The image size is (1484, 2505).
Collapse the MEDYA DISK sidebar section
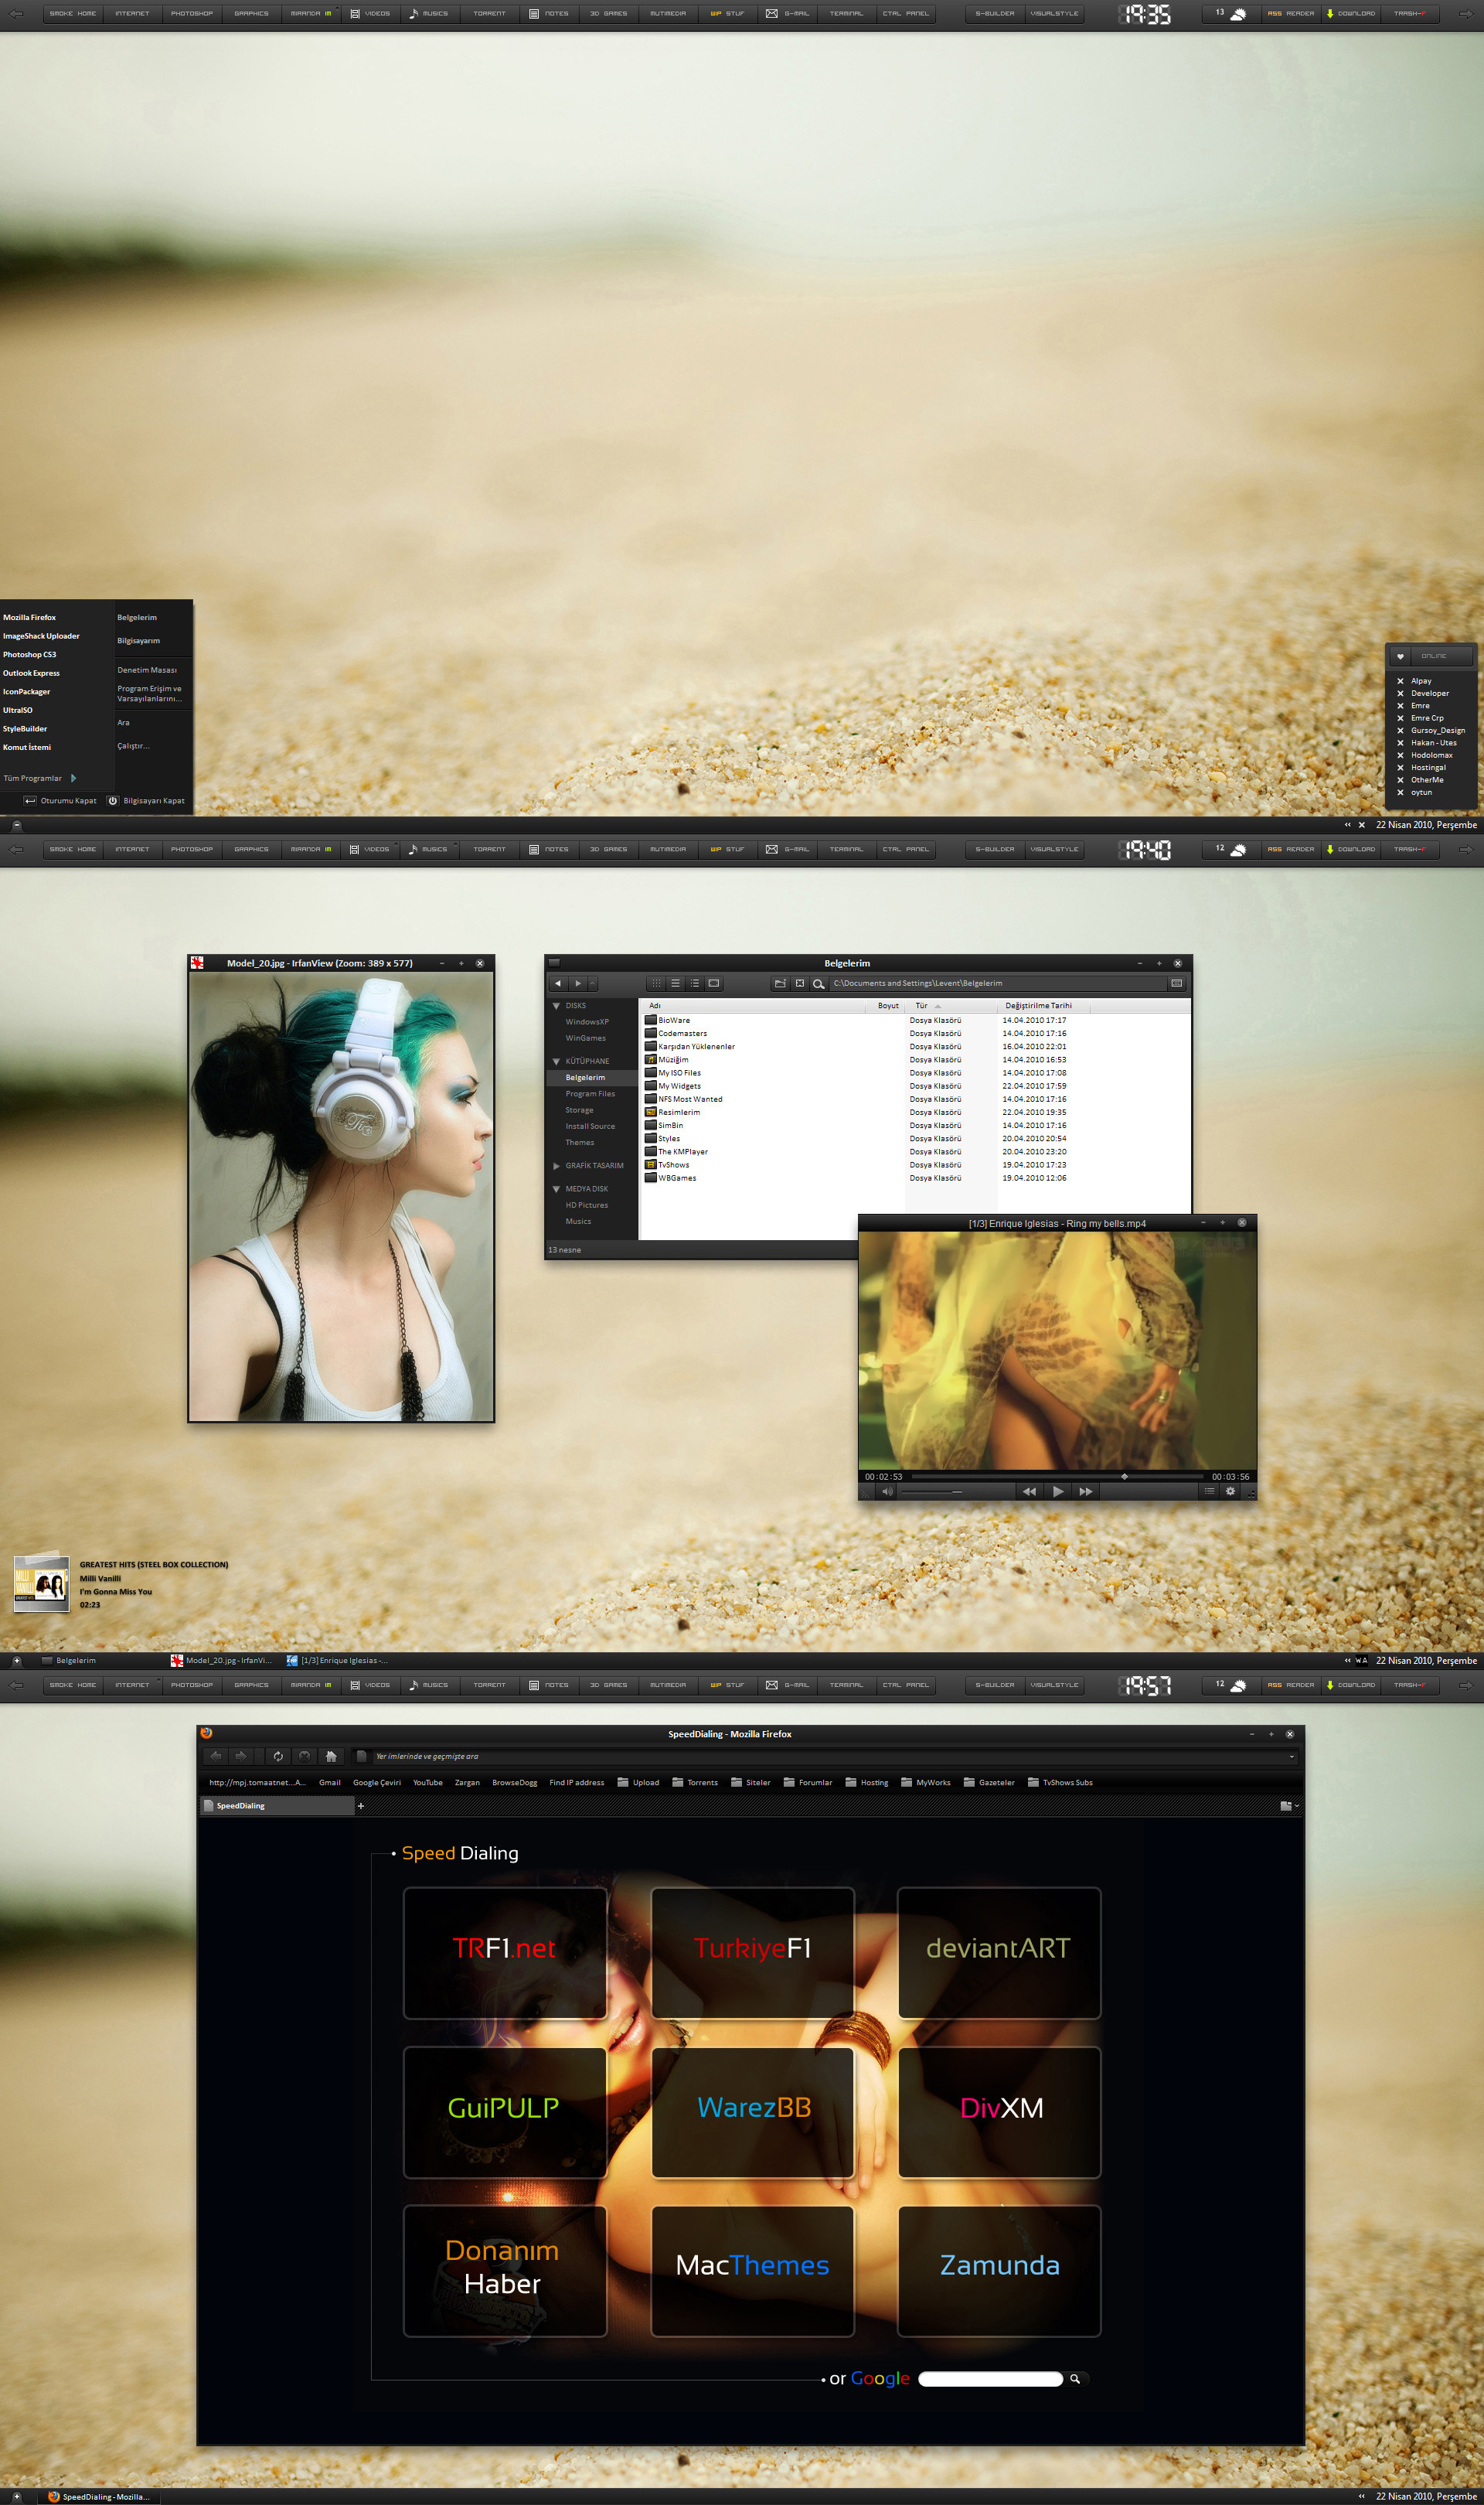tap(556, 1189)
